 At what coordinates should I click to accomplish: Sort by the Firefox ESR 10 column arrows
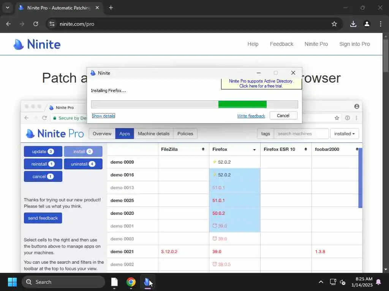306,149
